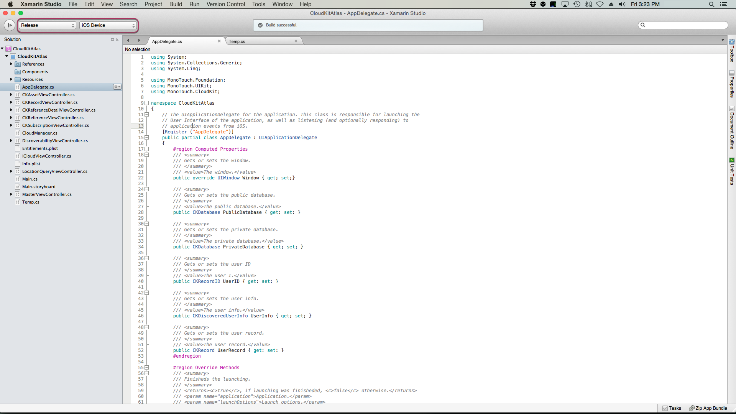Collapse the Computed Properties region fold marker
The image size is (736, 414).
point(147,149)
